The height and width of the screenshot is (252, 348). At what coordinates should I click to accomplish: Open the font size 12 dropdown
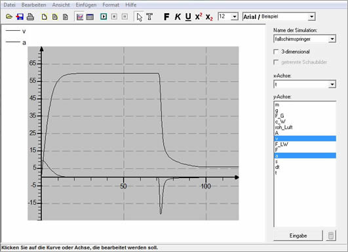(x=235, y=16)
